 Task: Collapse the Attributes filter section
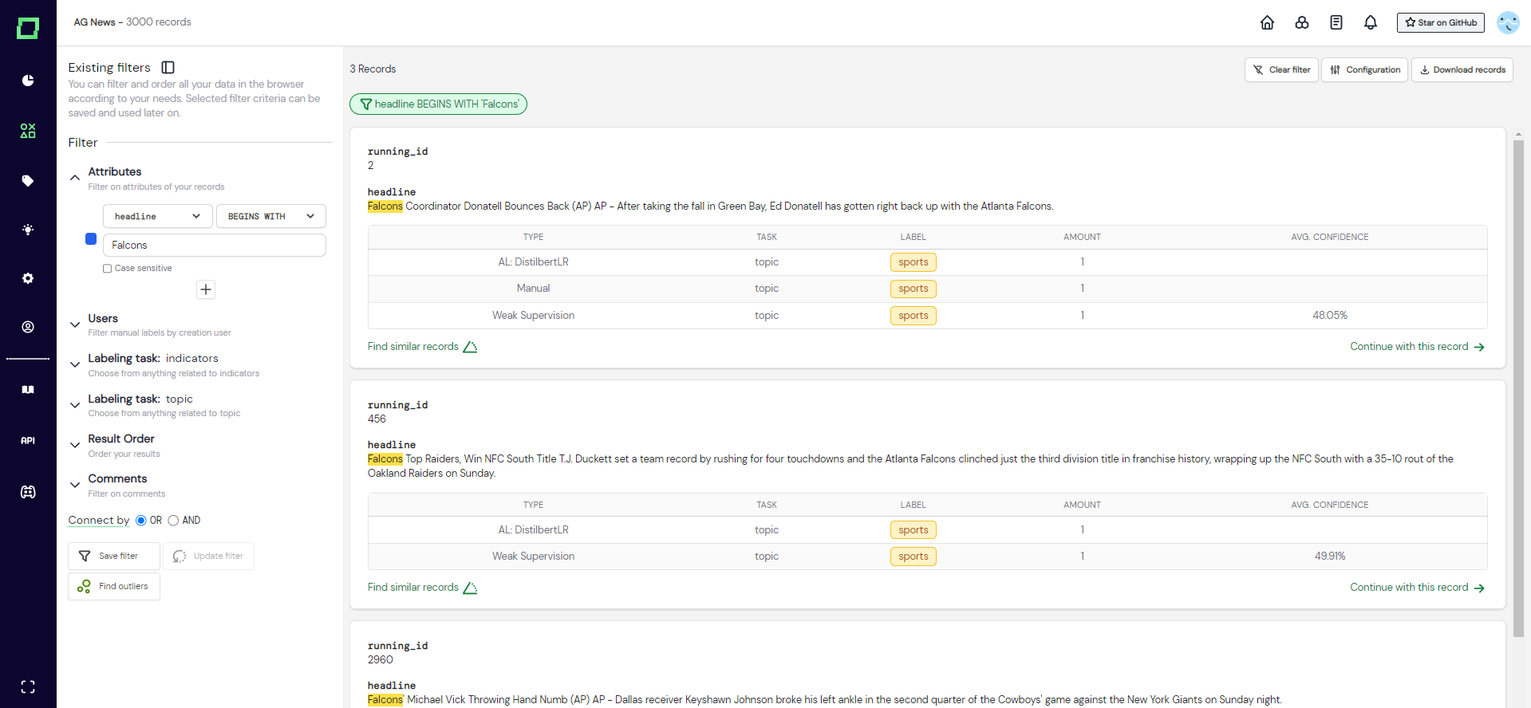(75, 178)
